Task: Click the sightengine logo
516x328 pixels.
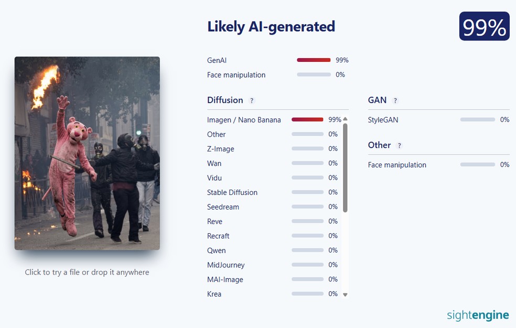Action: click(478, 315)
